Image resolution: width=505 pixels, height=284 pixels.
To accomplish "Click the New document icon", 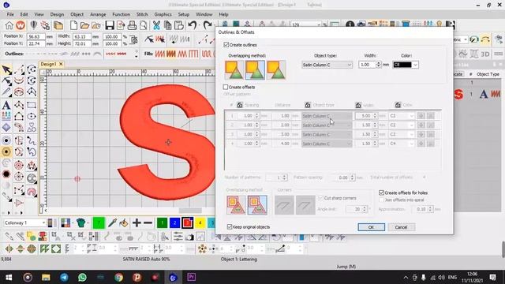I will (x=73, y=25).
